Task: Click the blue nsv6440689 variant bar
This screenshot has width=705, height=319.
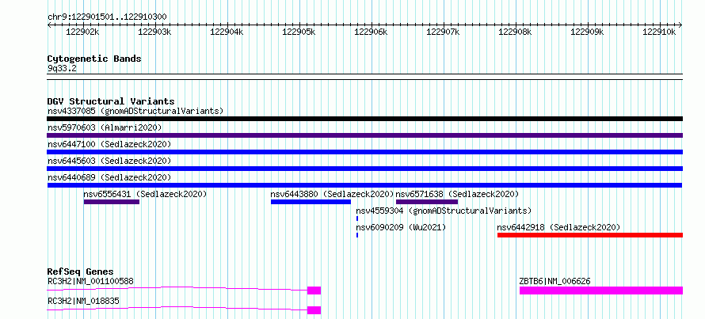Action: [x=364, y=185]
